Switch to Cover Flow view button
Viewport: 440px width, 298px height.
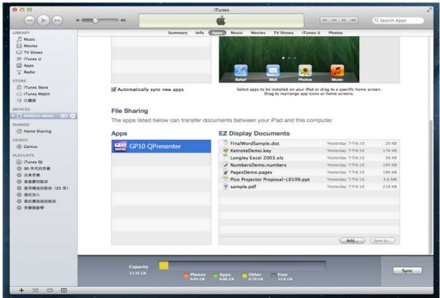[x=353, y=20]
